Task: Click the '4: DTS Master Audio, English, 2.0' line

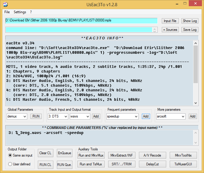Action: (74, 90)
